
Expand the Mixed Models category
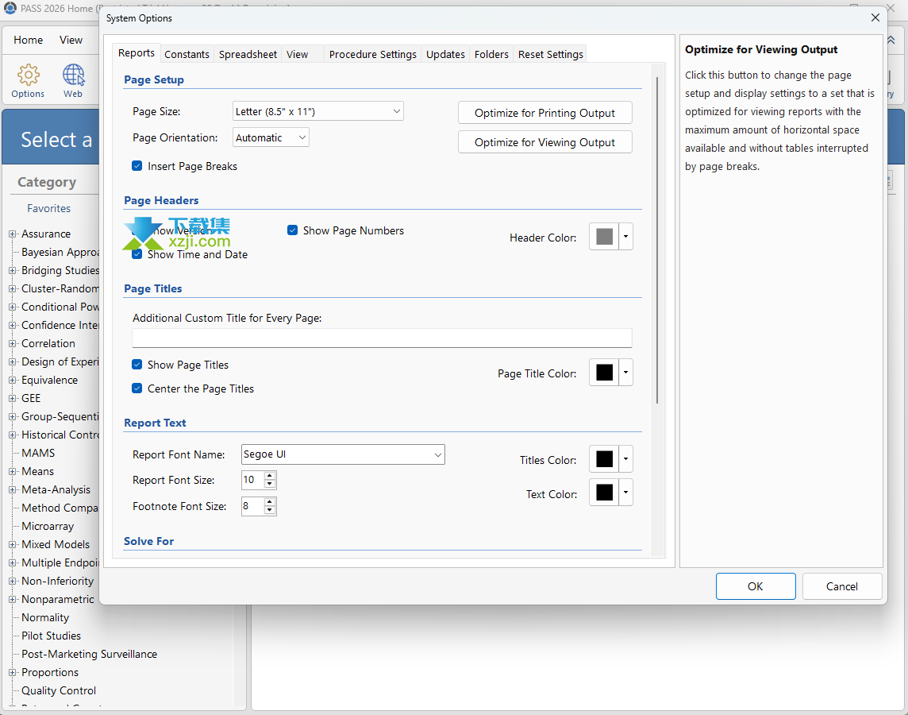[x=13, y=545]
